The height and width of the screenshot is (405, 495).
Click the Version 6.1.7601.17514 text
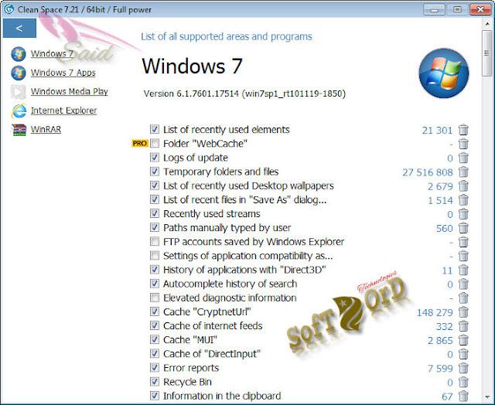pos(244,94)
